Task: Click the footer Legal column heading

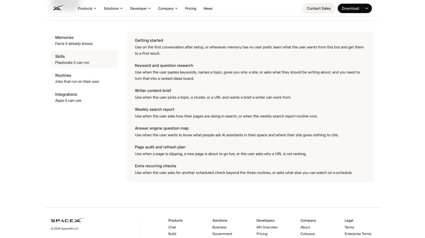Action: point(349,220)
